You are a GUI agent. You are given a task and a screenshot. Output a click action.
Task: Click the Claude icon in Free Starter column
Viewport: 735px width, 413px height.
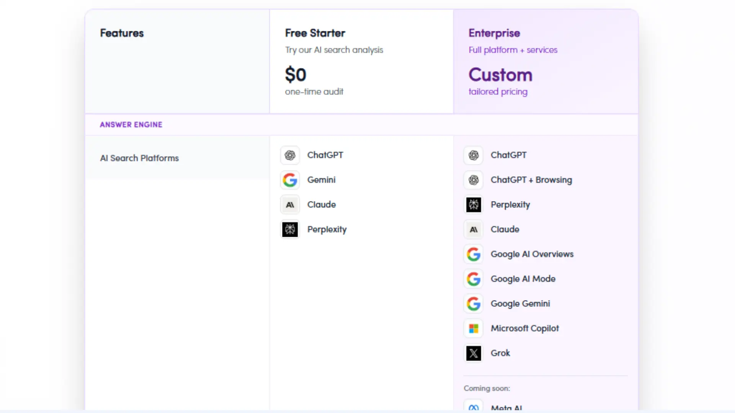(290, 205)
